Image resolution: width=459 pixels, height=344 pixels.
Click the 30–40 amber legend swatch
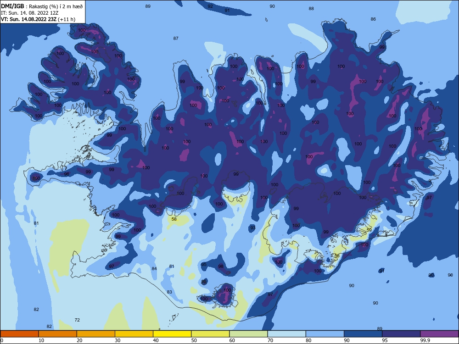pyautogui.click(x=134, y=334)
